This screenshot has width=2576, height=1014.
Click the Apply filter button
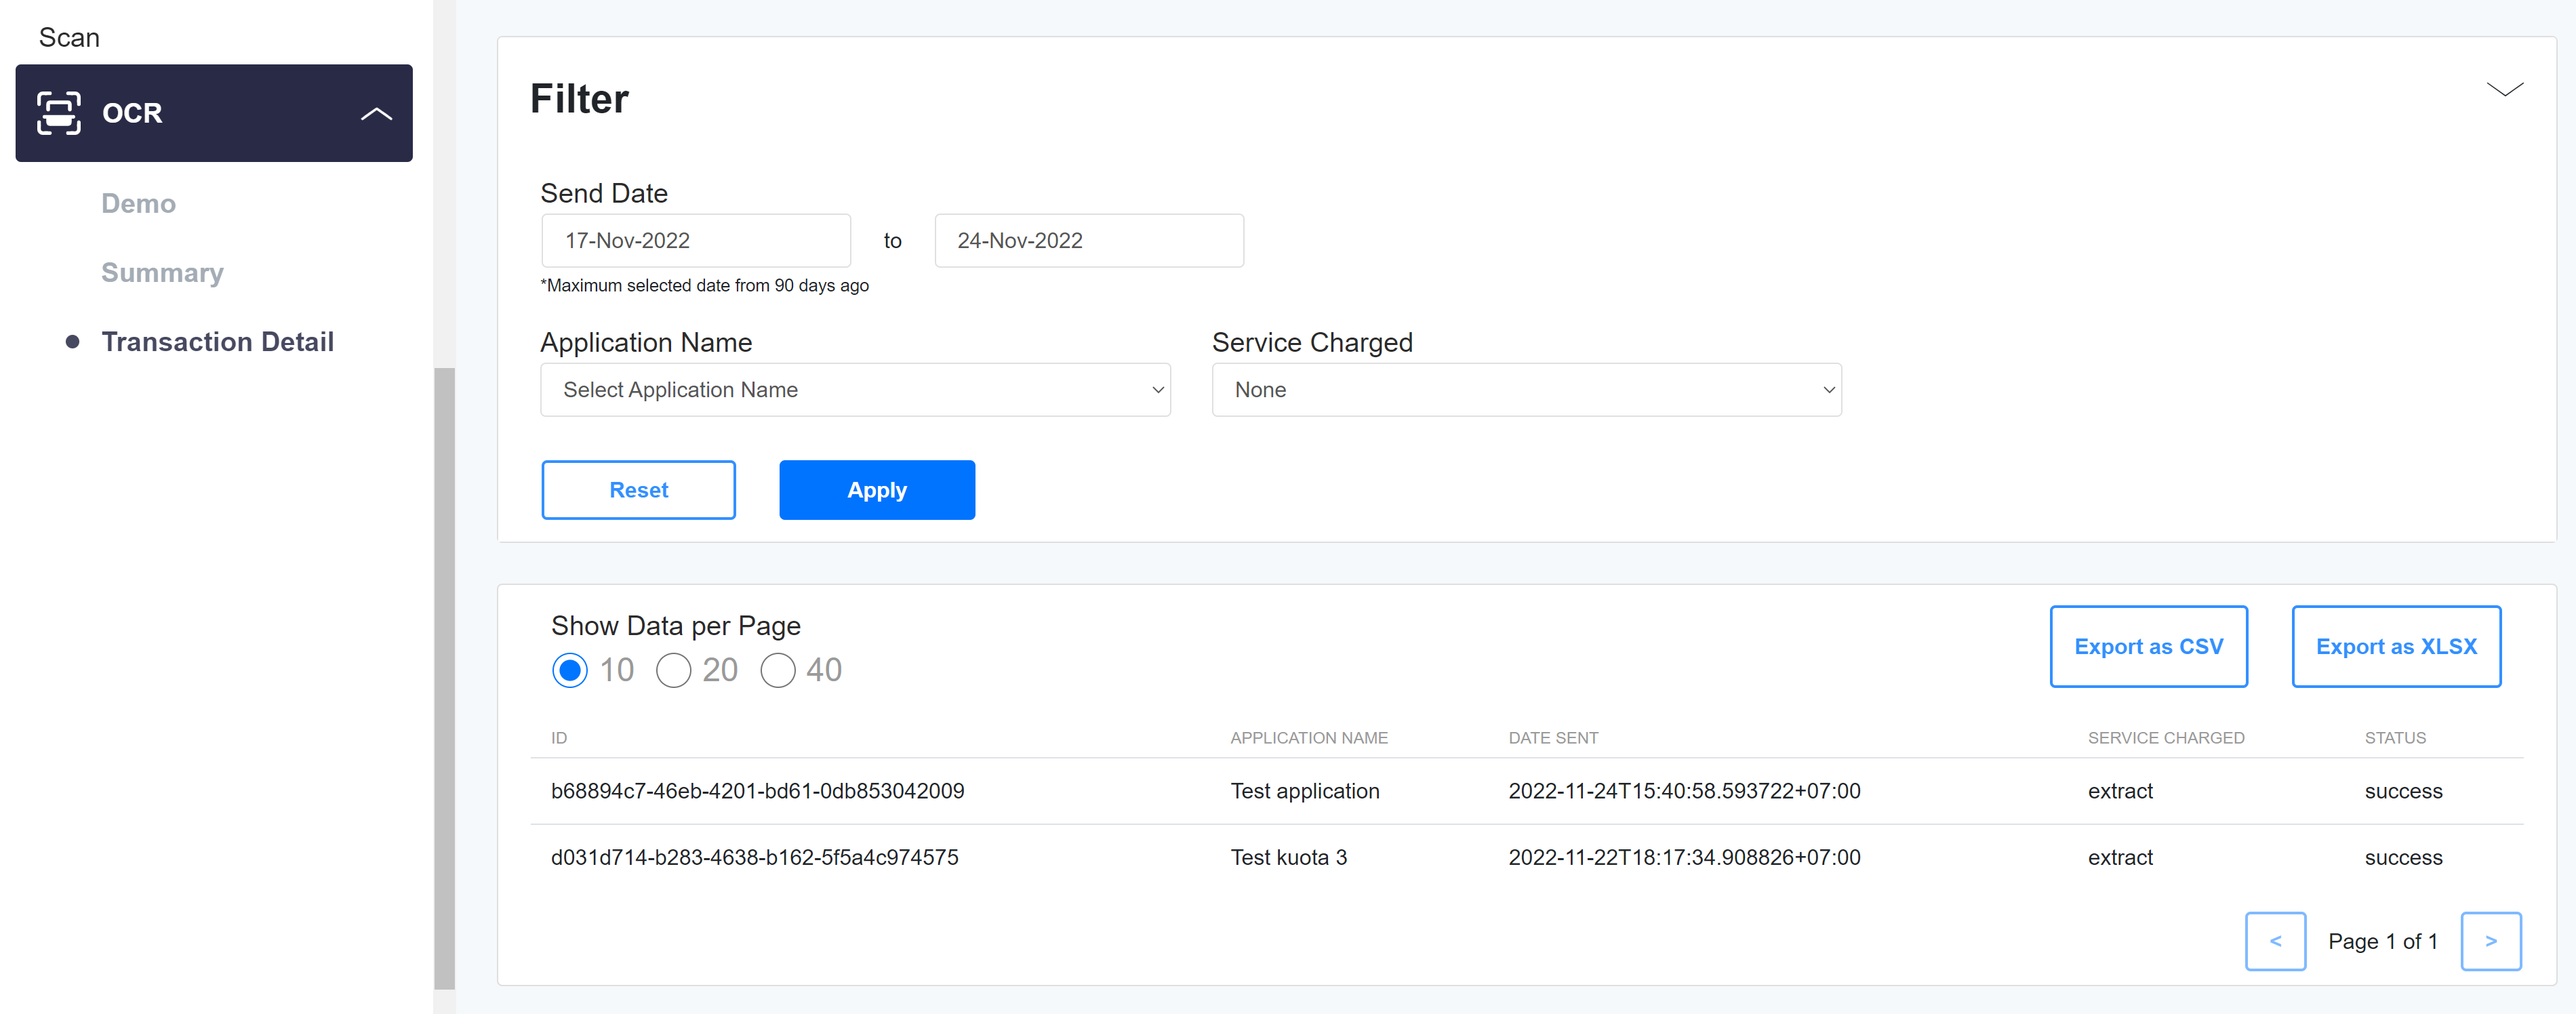[x=877, y=490]
